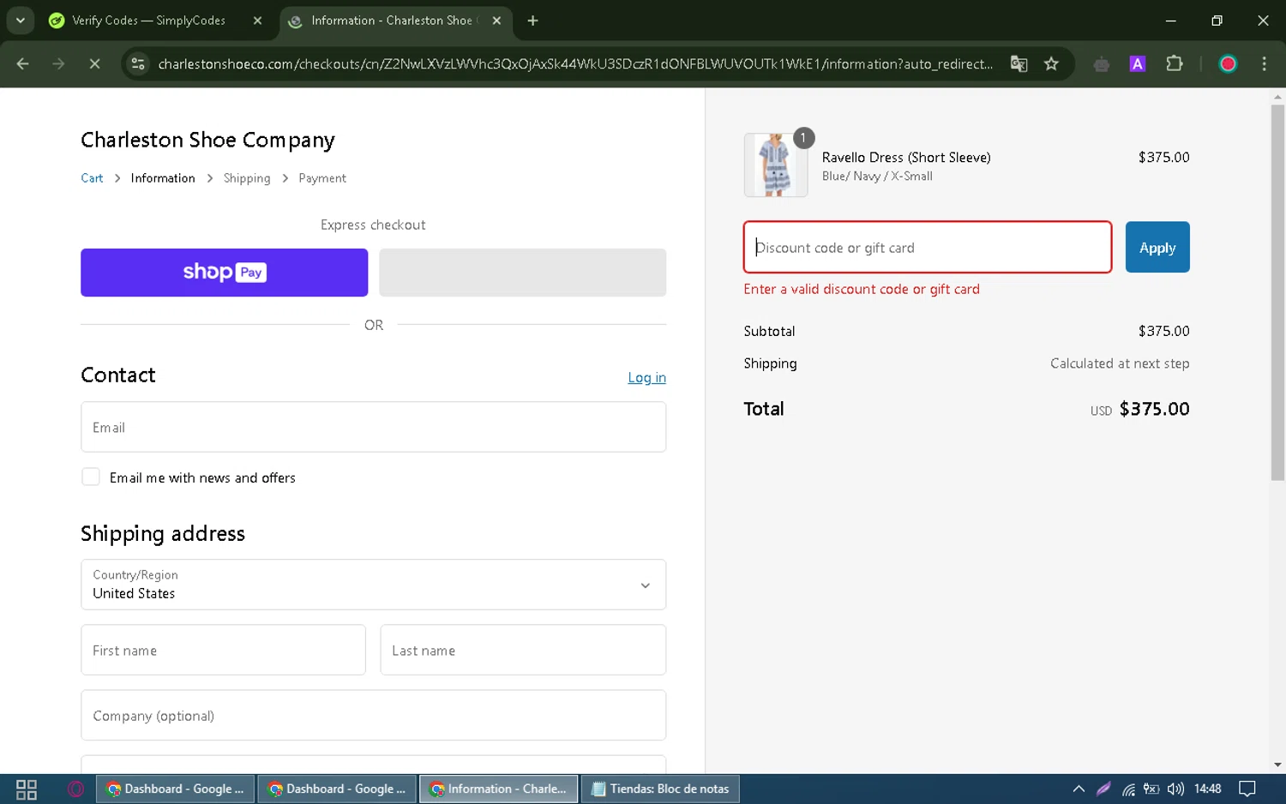
Task: Open the input language tray icon
Action: [x=1151, y=789]
